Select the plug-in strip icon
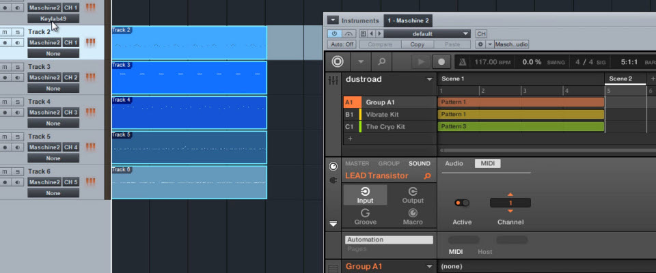 (333, 180)
